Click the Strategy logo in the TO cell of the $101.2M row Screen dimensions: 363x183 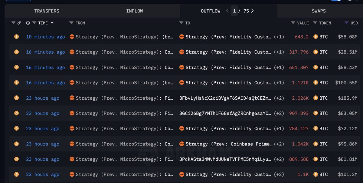[x=182, y=174]
